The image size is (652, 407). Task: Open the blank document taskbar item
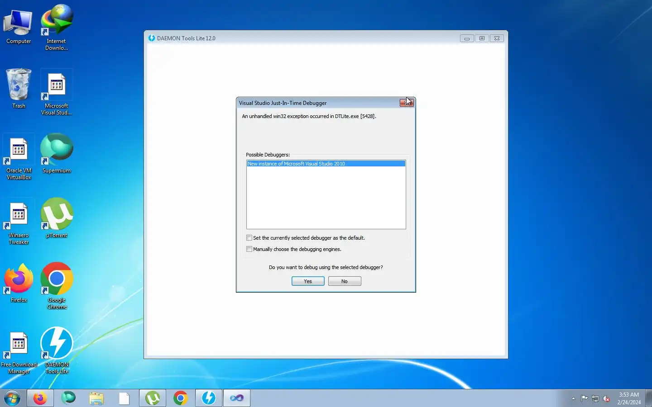pos(125,398)
